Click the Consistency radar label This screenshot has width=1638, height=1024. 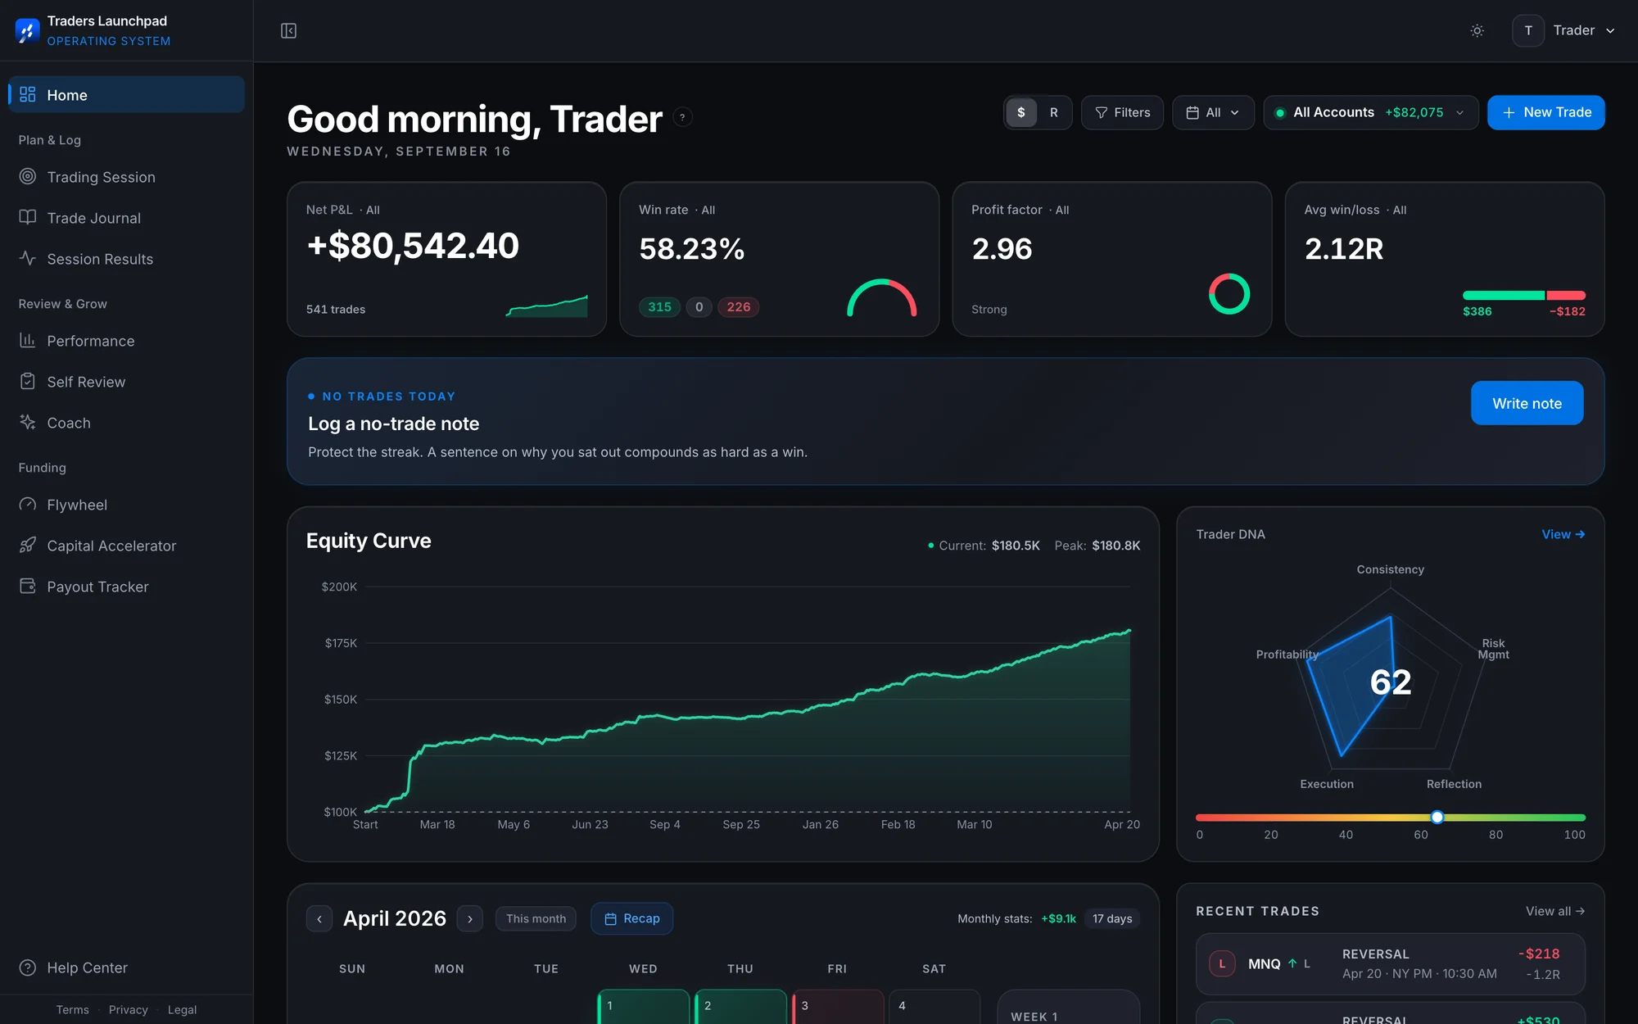coord(1390,569)
